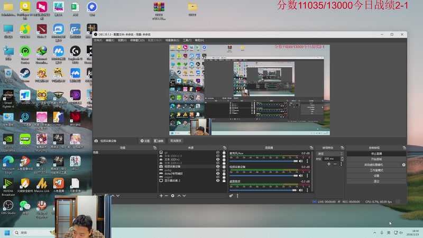
Task: Open advanced audio properties gears icon
Action: pyautogui.click(x=231, y=196)
